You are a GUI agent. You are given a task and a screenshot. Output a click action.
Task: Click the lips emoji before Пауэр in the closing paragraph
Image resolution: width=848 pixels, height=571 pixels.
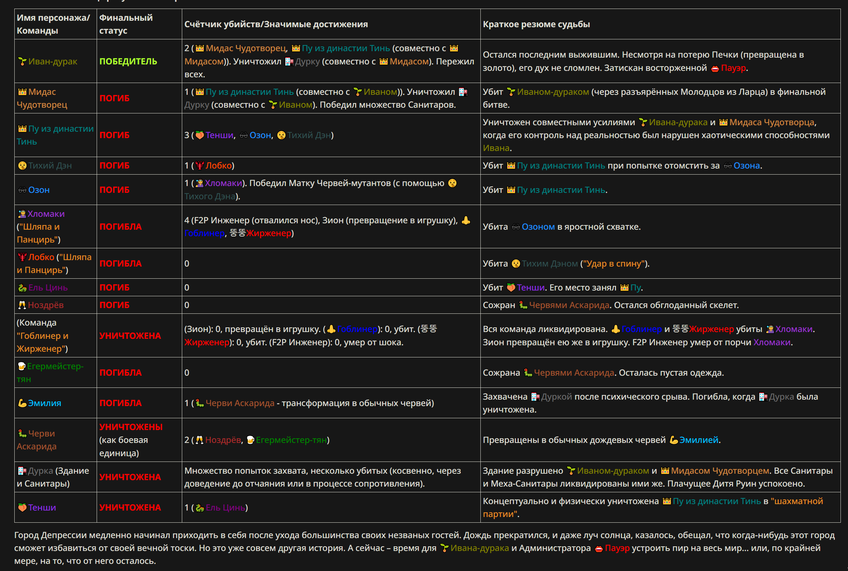599,548
